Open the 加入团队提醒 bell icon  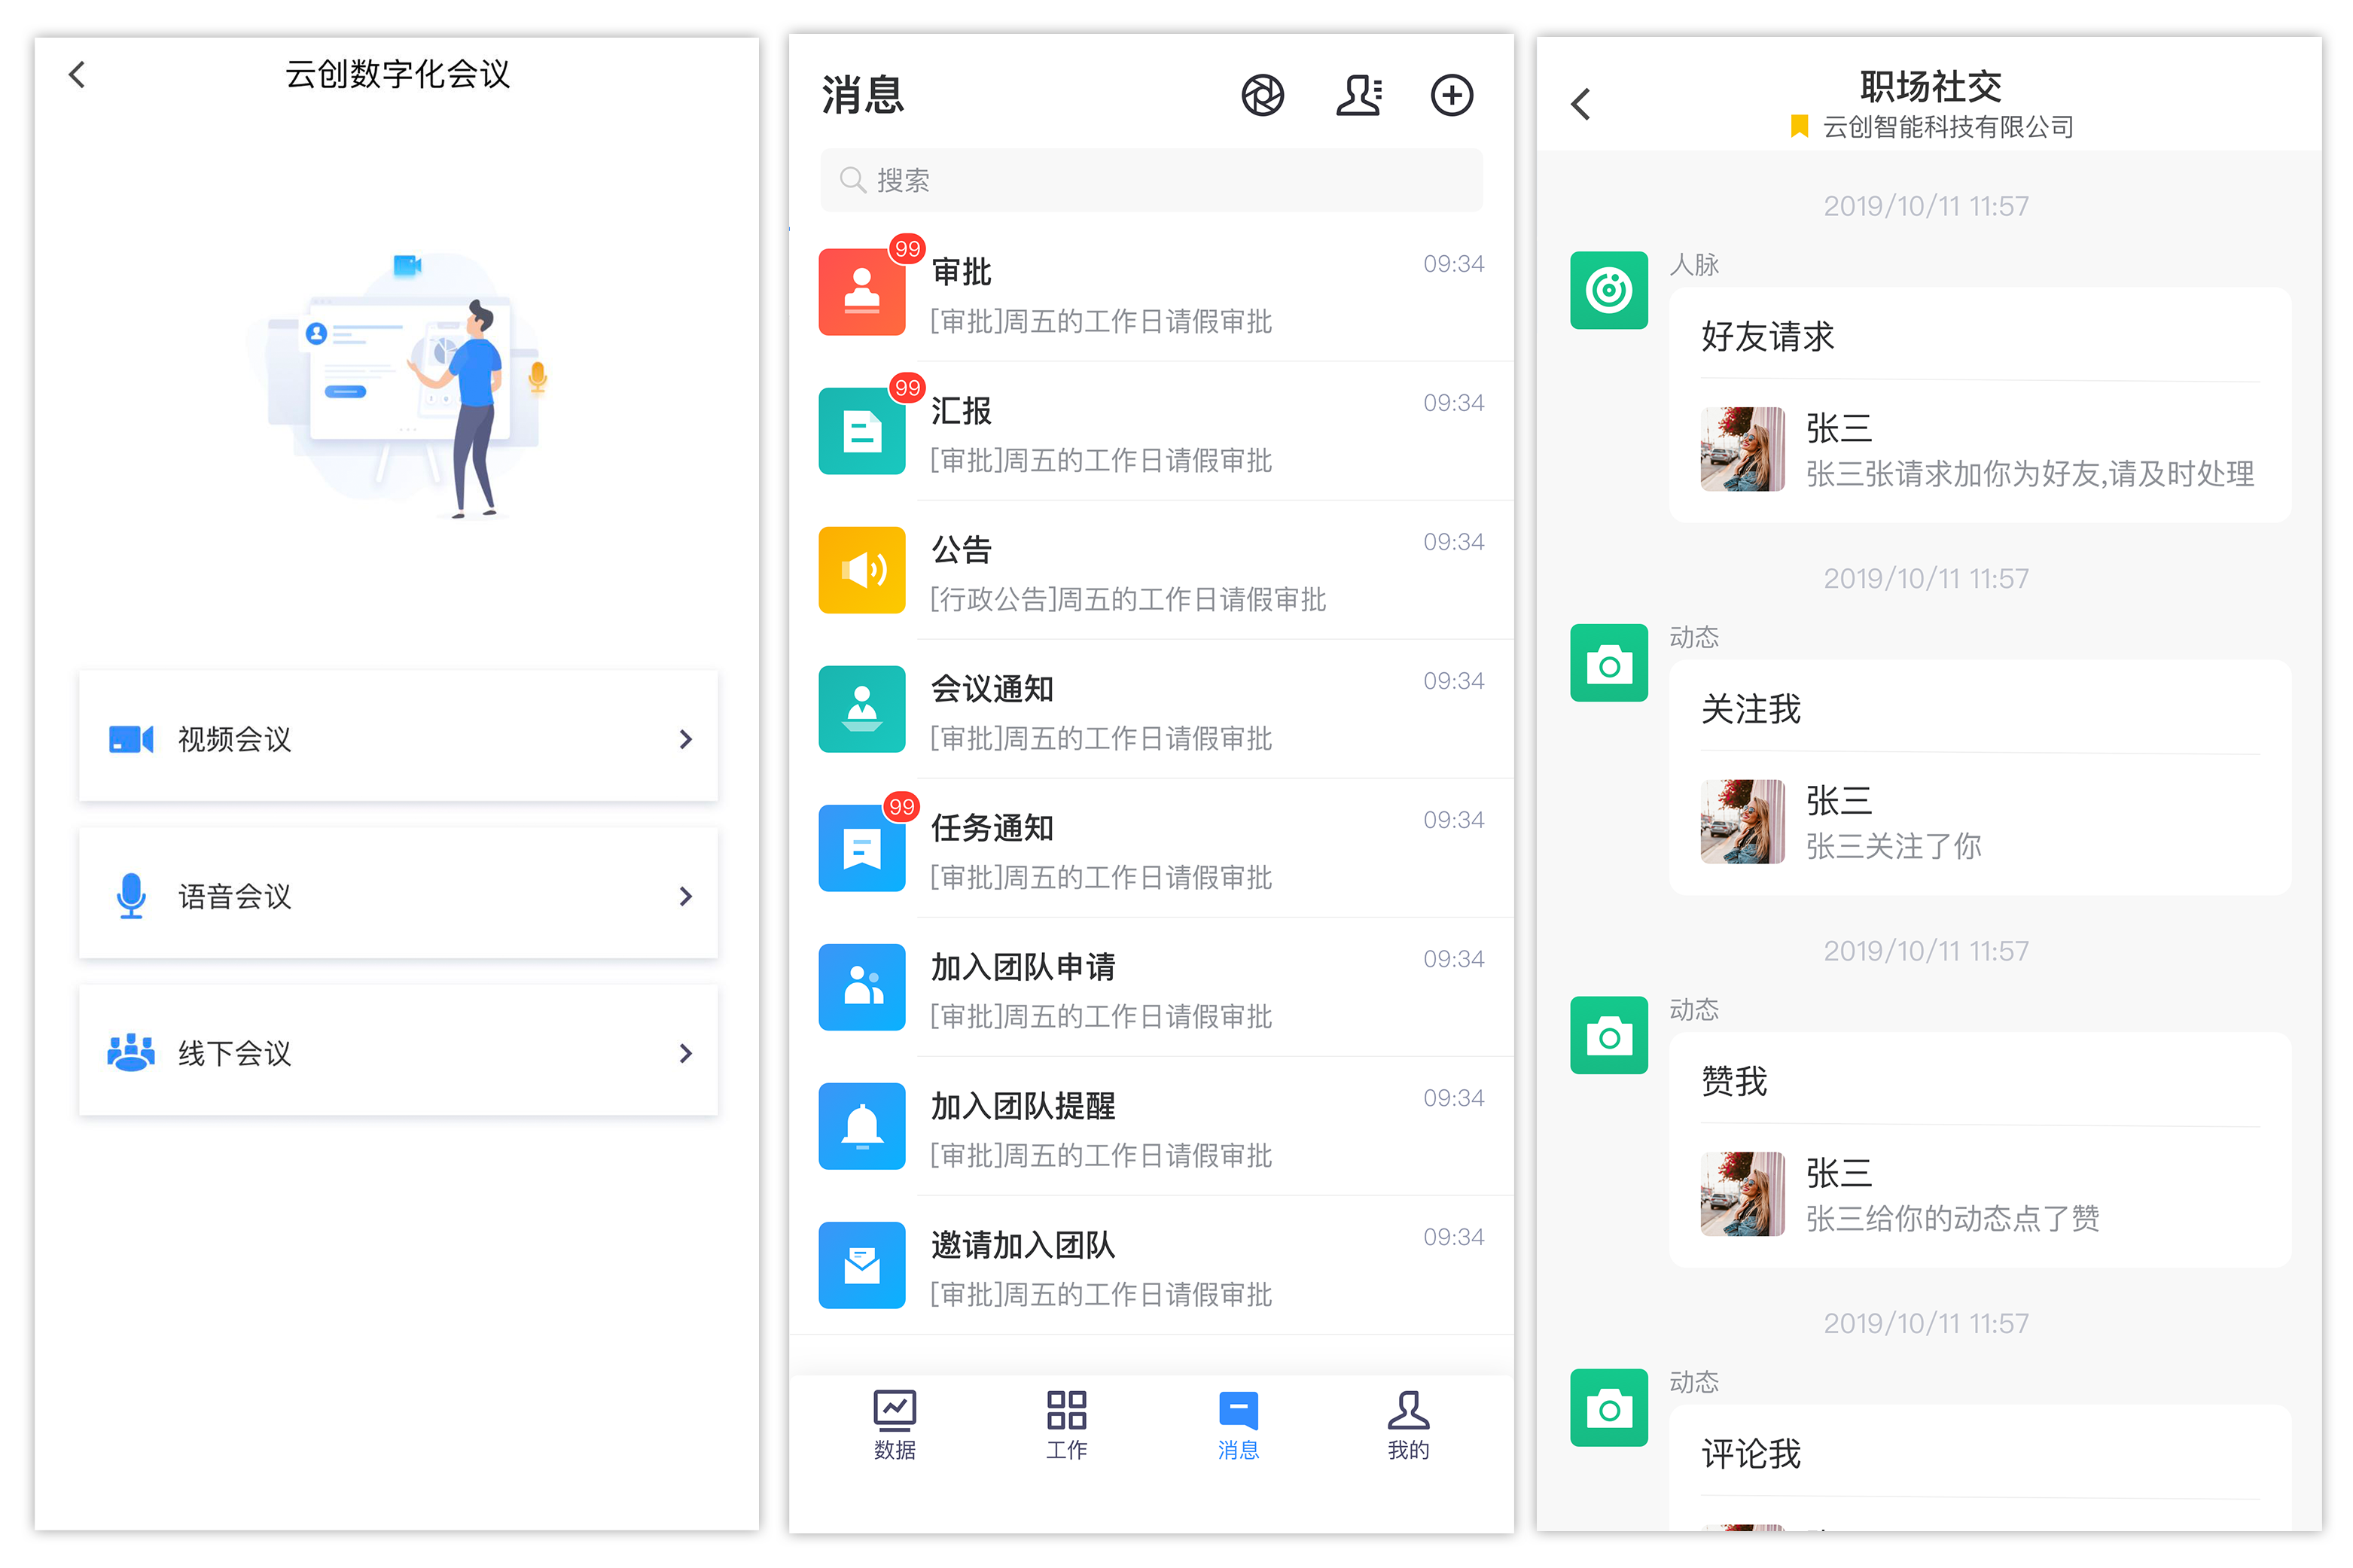coord(861,1126)
